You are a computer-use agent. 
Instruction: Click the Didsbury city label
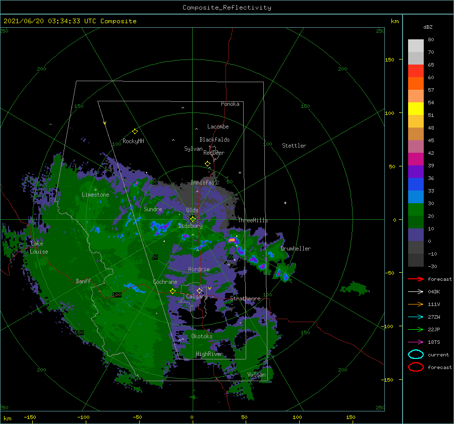pos(190,226)
